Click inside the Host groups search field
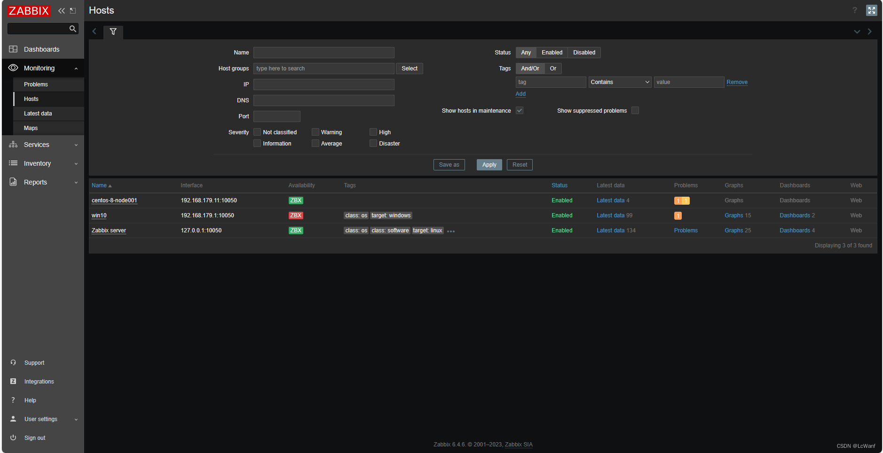Viewport: 883px width, 453px height. tap(323, 69)
